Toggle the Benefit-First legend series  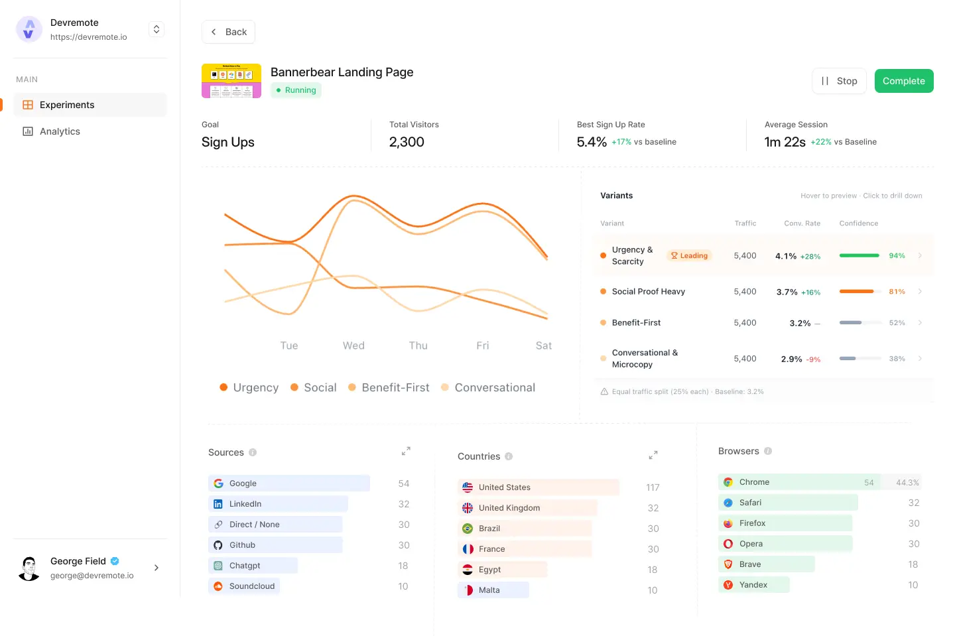pos(389,387)
